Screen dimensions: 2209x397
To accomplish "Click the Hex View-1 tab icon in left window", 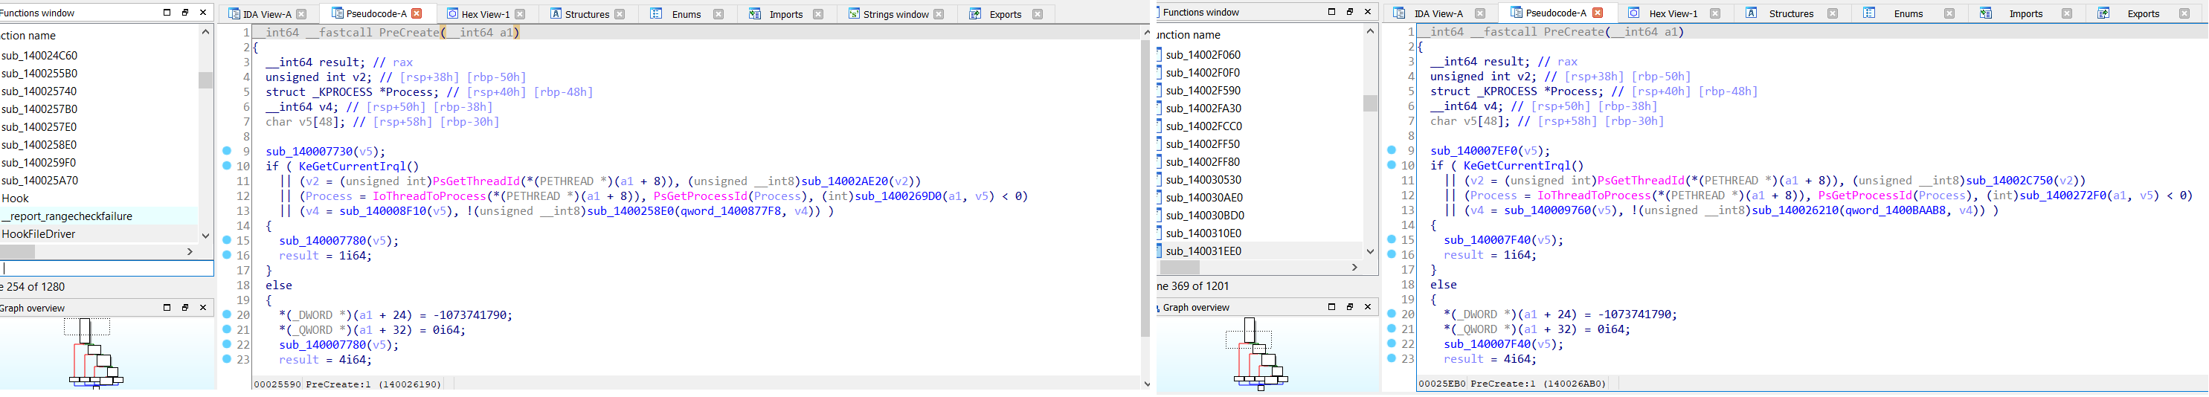I will pyautogui.click(x=453, y=13).
